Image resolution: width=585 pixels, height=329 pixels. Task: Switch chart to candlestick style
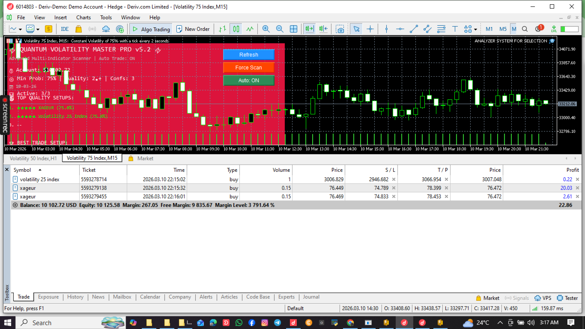tap(236, 29)
